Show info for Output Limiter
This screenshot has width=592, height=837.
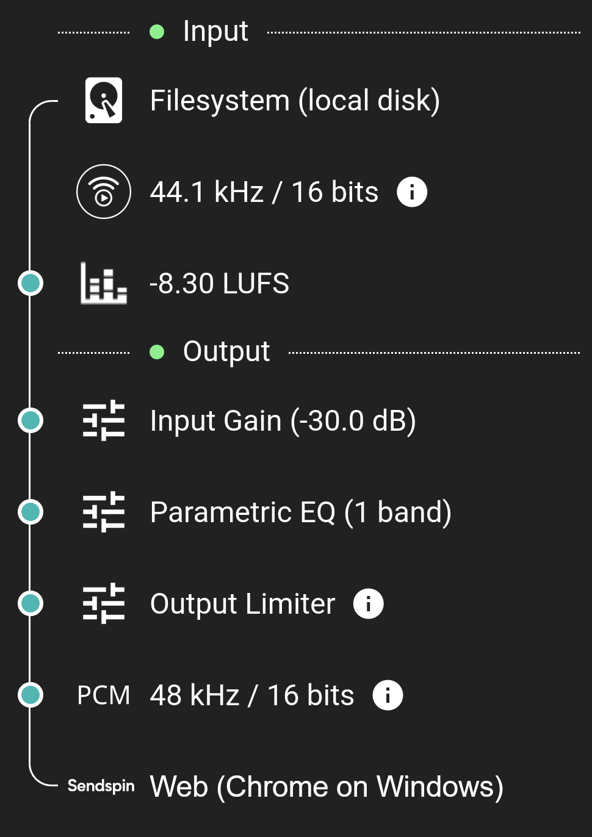click(x=369, y=604)
